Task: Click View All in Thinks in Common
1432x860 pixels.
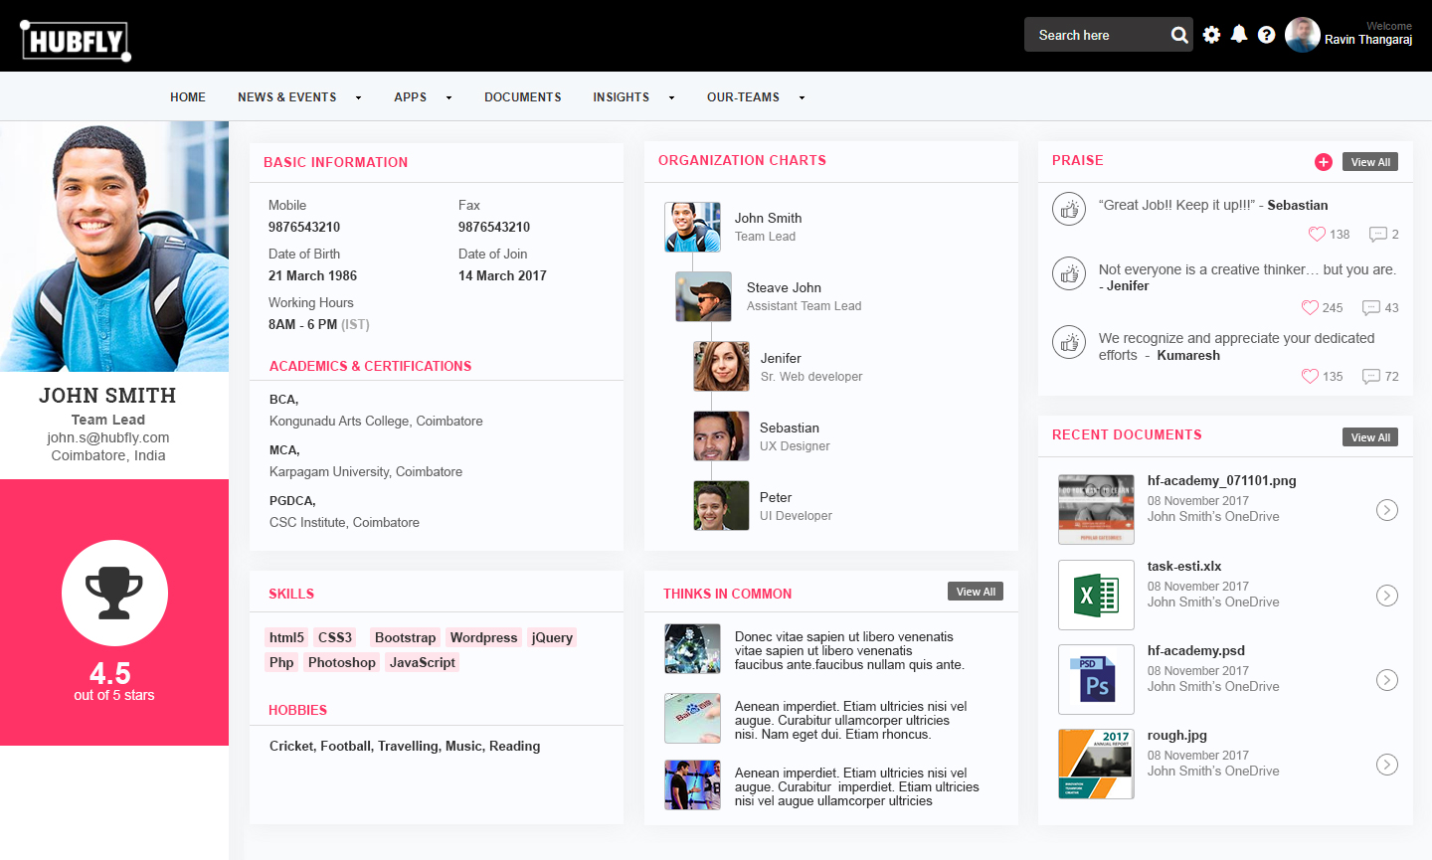Action: 976,592
